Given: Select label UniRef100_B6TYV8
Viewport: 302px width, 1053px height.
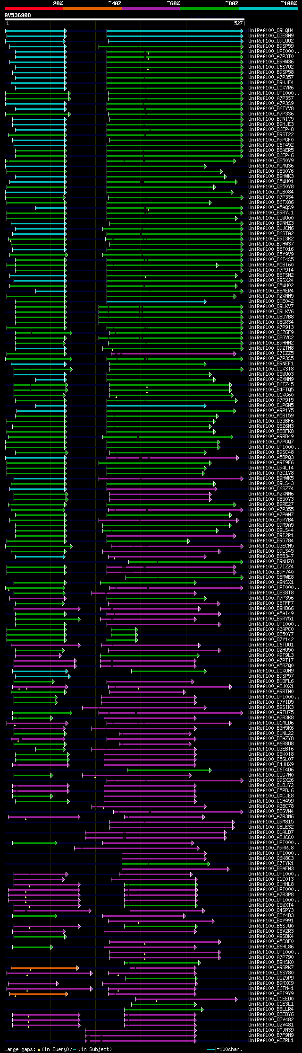Looking at the screenshot, I should (271, 109).
